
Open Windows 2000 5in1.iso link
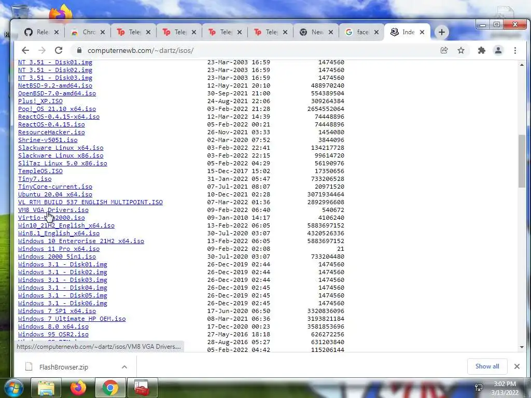(x=57, y=257)
